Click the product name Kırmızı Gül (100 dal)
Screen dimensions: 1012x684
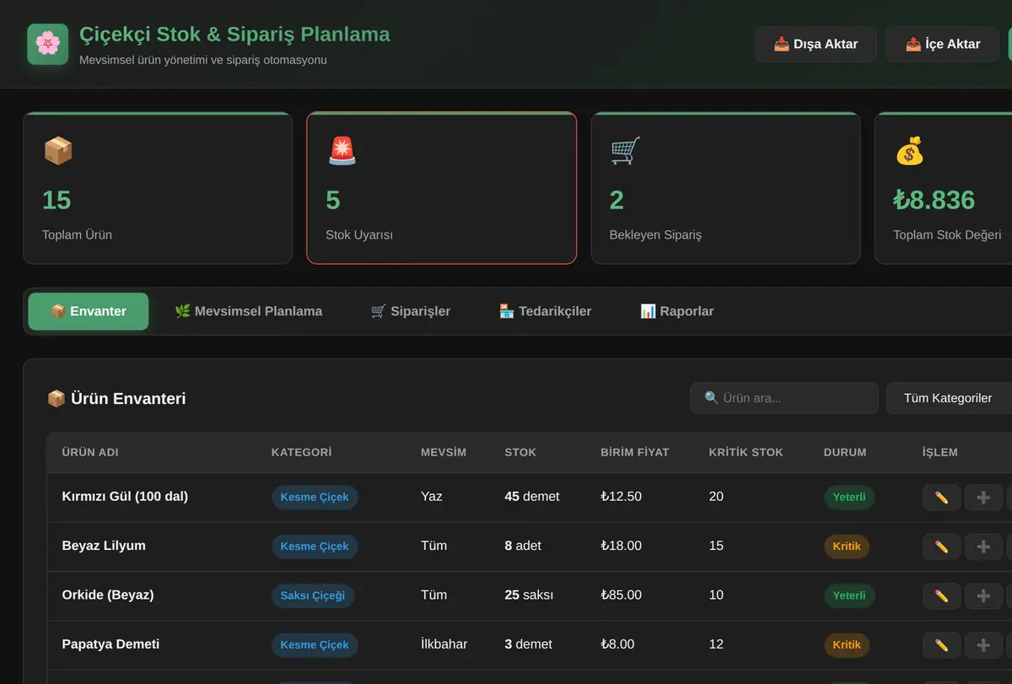[x=125, y=497]
